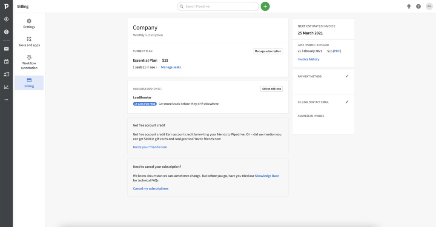
Task: Open the Invoice history link
Action: point(308,59)
